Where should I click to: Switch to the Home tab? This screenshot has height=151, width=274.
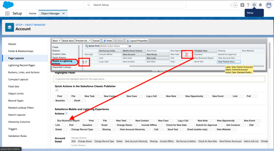[x=32, y=14]
